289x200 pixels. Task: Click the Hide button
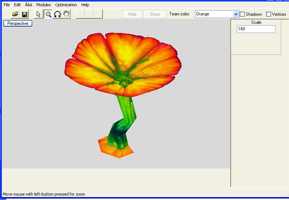[132, 14]
